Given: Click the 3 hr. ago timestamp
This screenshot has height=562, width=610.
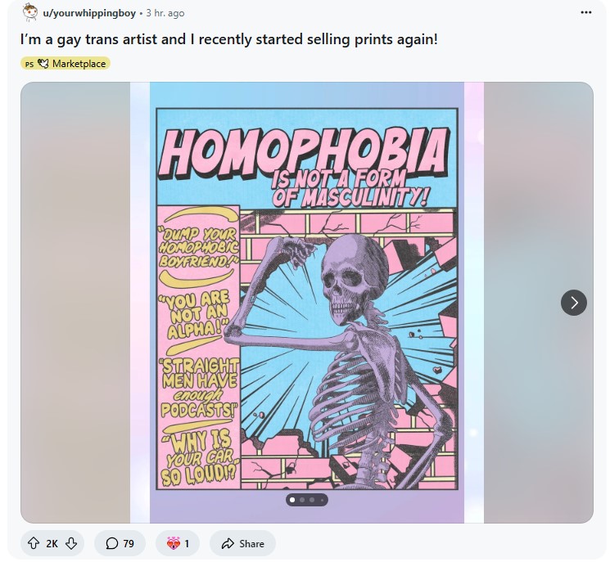Looking at the screenshot, I should coord(165,13).
